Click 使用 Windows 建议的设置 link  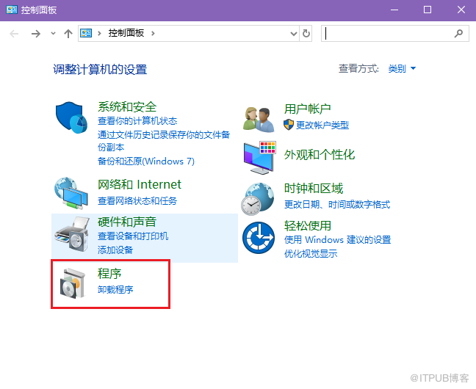pyautogui.click(x=338, y=240)
